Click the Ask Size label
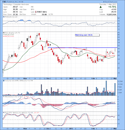Screen dimensions: 125x130 [23, 9]
